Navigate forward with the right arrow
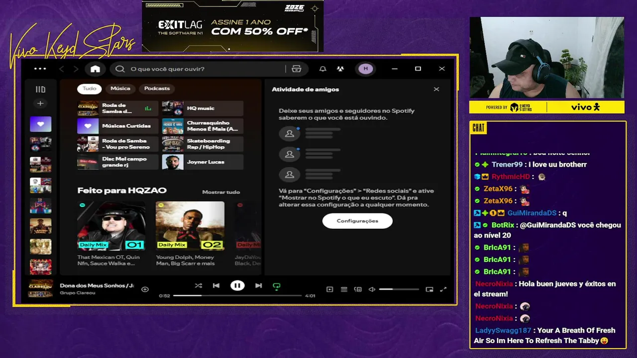 76,69
